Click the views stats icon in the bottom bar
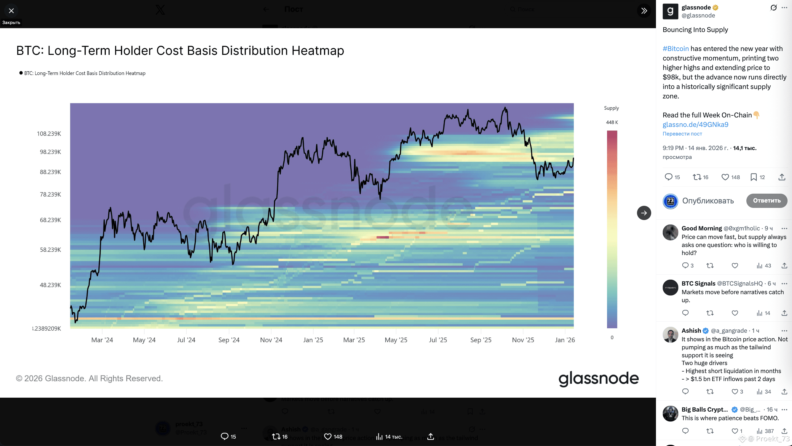 pos(380,437)
